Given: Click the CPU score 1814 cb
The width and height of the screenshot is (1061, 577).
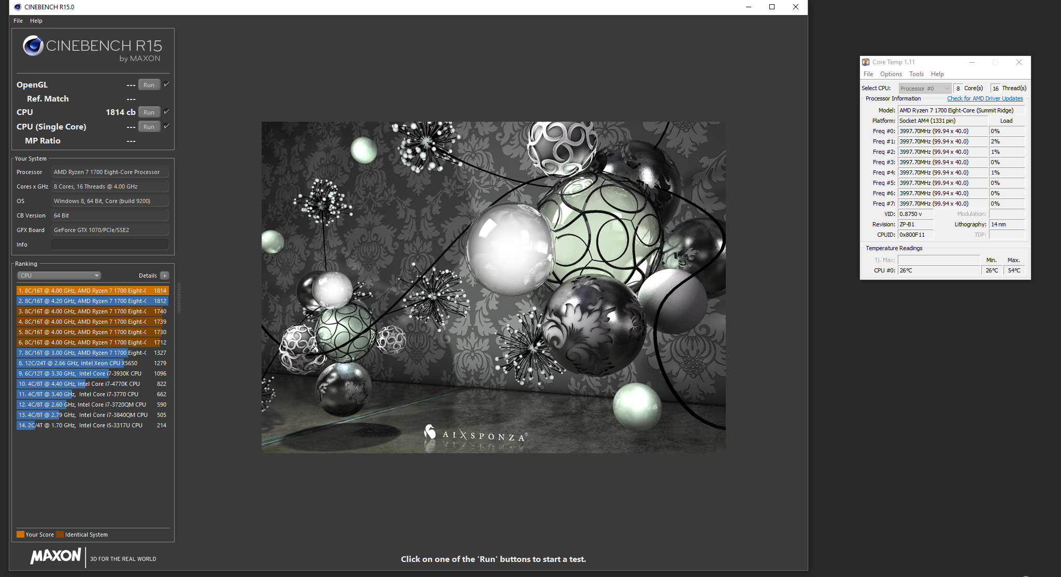Looking at the screenshot, I should point(121,112).
